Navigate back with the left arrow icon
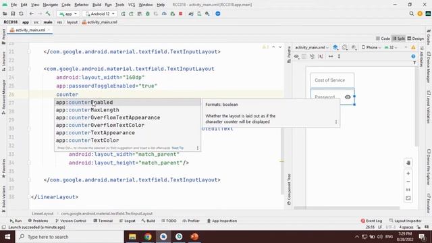432x243 pixels. coord(32,13)
